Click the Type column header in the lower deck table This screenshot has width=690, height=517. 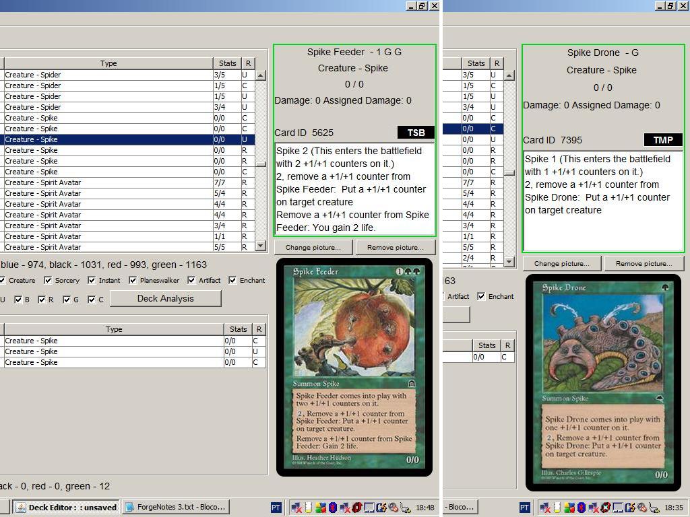click(x=113, y=329)
